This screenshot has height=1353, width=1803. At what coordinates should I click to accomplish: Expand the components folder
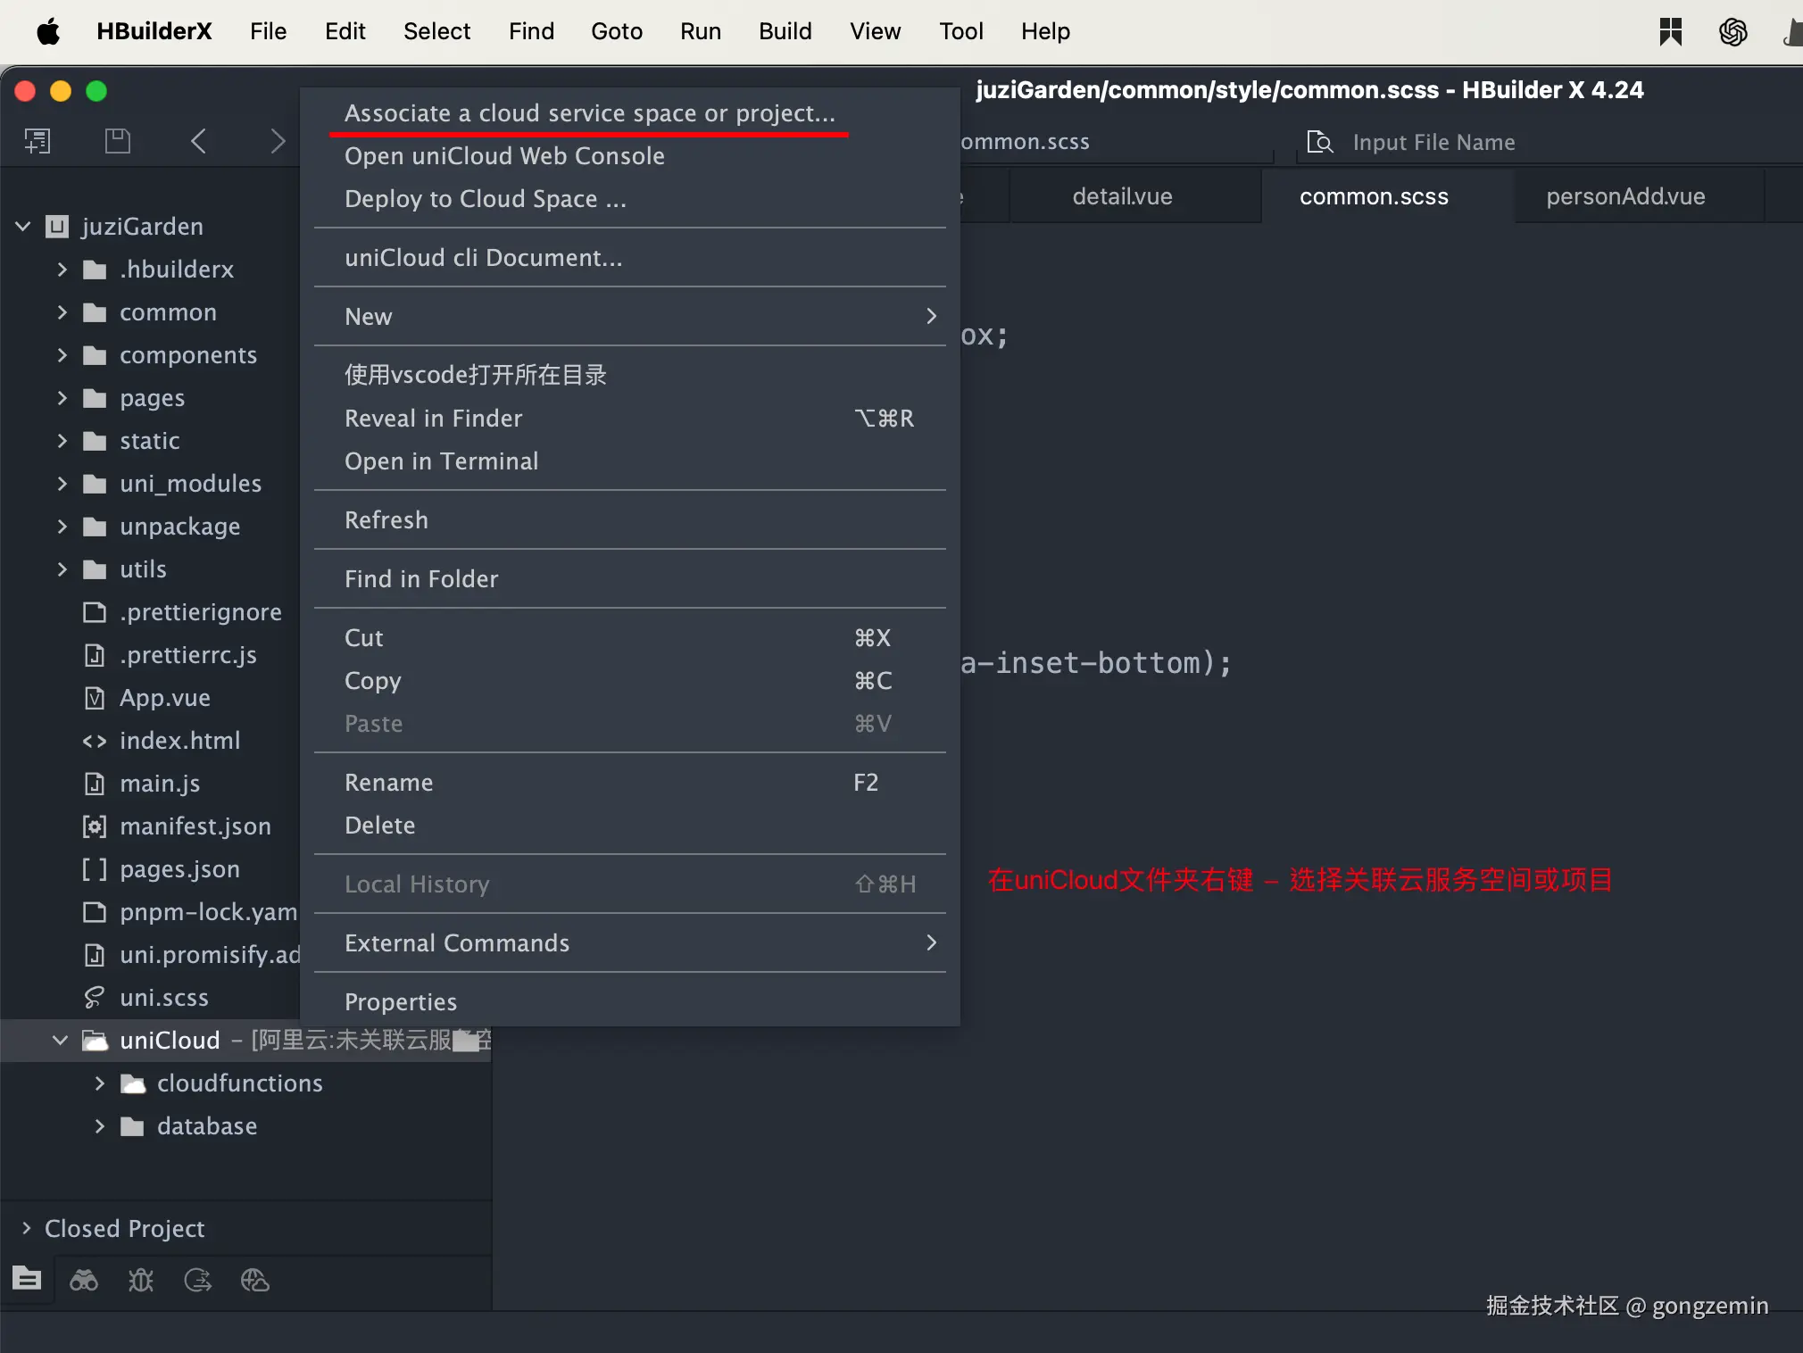[62, 355]
